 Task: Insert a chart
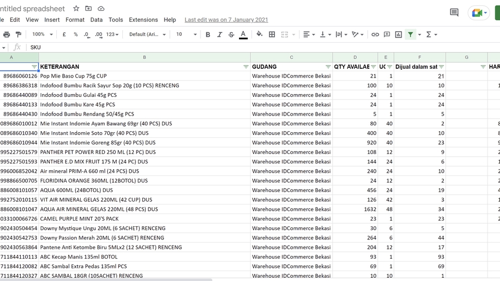point(398,34)
